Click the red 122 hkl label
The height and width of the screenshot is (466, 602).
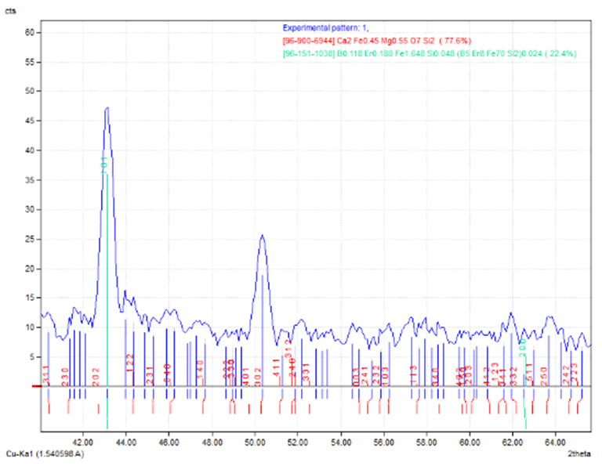click(x=131, y=361)
